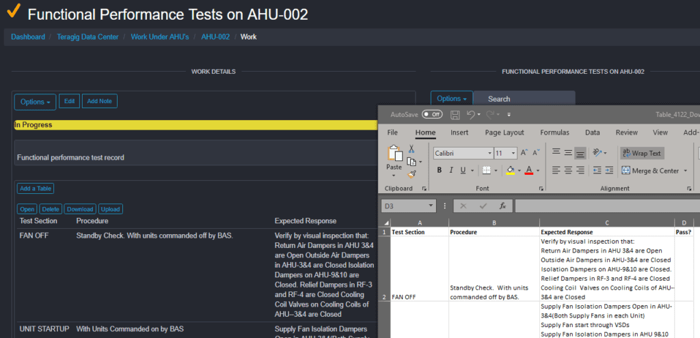This screenshot has height=338, width=700.
Task: Switch to the Insert ribbon tab
Action: (459, 132)
